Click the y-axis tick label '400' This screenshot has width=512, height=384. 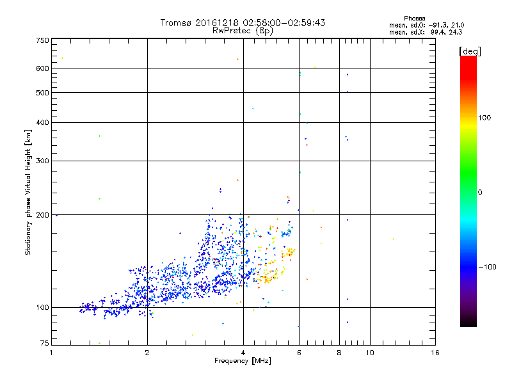click(x=42, y=123)
